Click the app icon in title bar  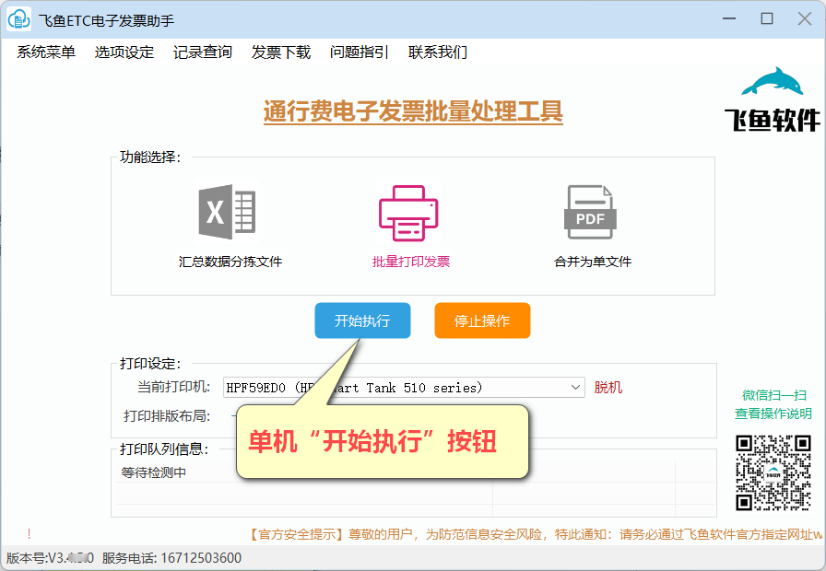[x=18, y=18]
